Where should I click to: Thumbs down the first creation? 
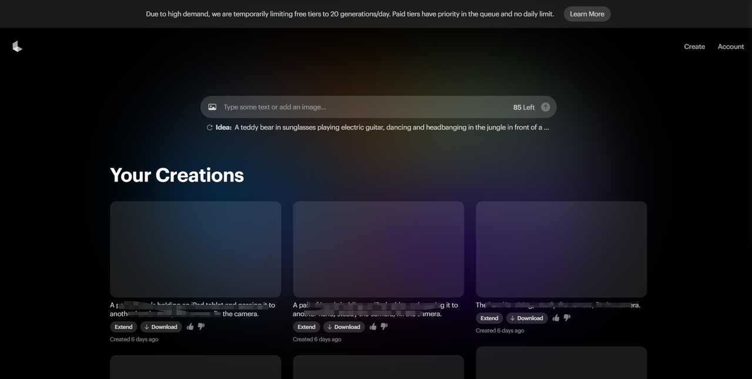(x=201, y=327)
